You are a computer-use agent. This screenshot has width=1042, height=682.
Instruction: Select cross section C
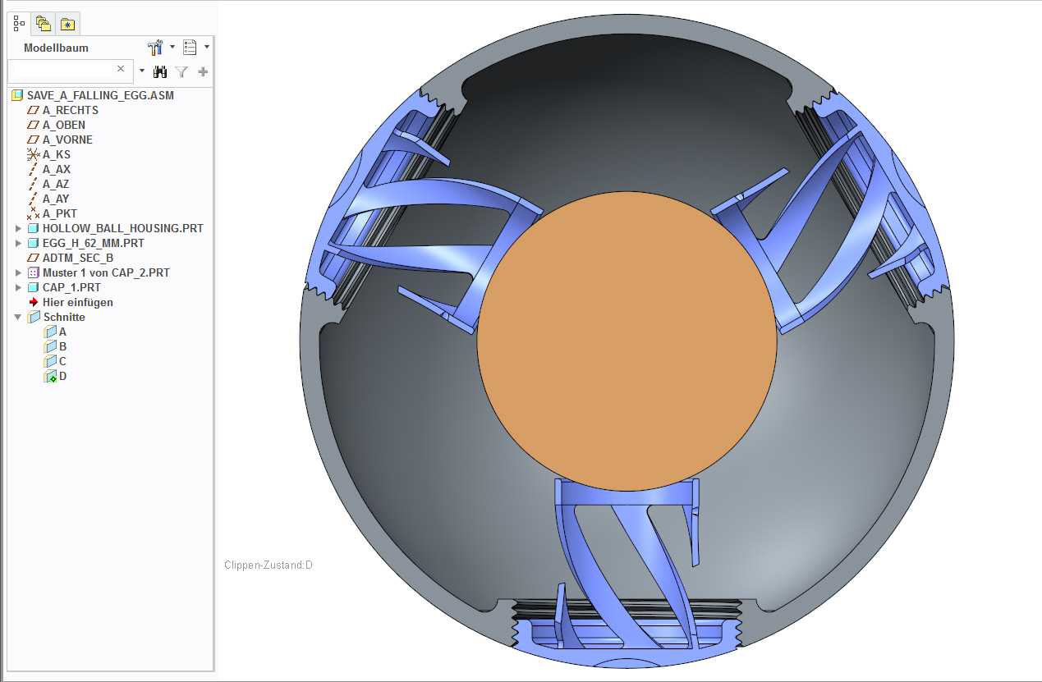point(62,361)
